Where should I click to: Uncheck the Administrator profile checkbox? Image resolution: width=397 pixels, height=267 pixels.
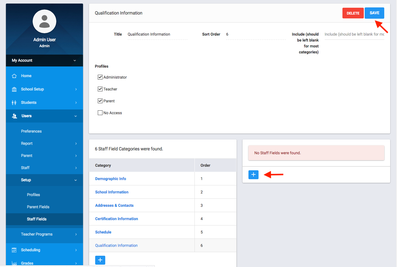(100, 77)
